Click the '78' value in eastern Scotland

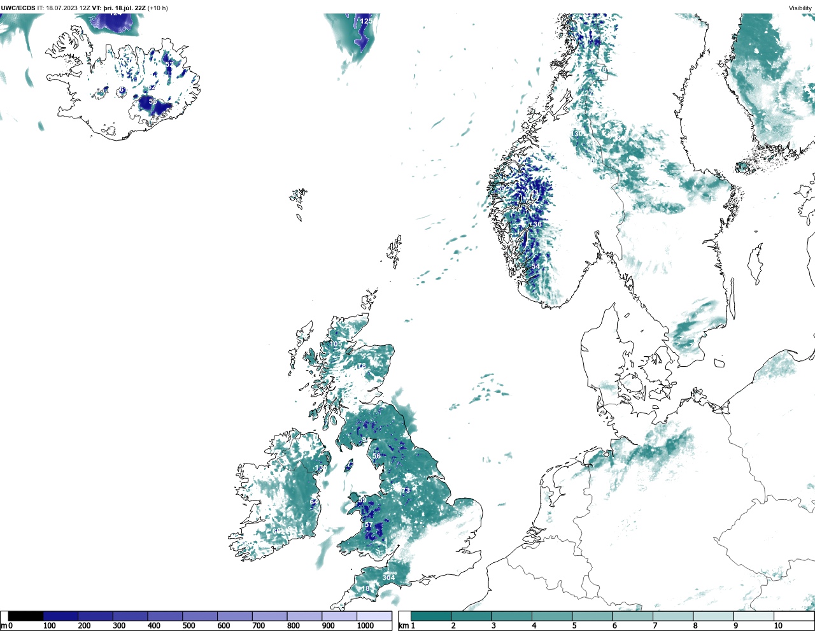point(361,366)
